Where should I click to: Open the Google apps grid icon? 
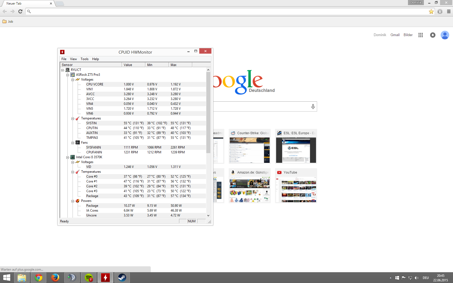point(420,35)
